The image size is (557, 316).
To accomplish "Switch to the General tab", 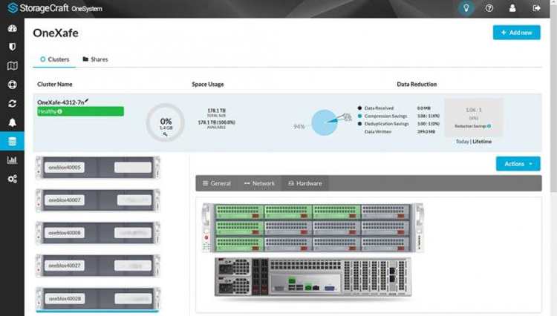I will pos(217,183).
